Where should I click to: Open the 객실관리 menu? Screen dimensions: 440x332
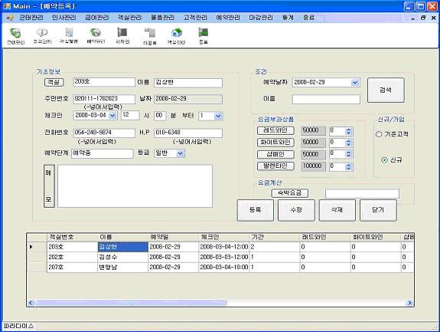(x=129, y=18)
